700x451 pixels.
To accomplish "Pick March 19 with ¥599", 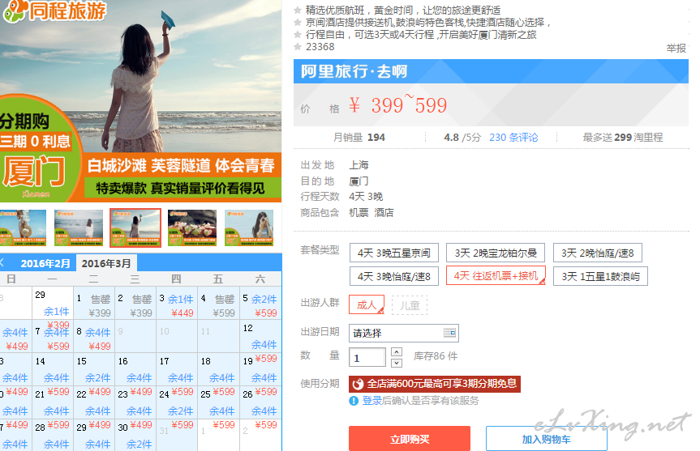I will [x=260, y=370].
